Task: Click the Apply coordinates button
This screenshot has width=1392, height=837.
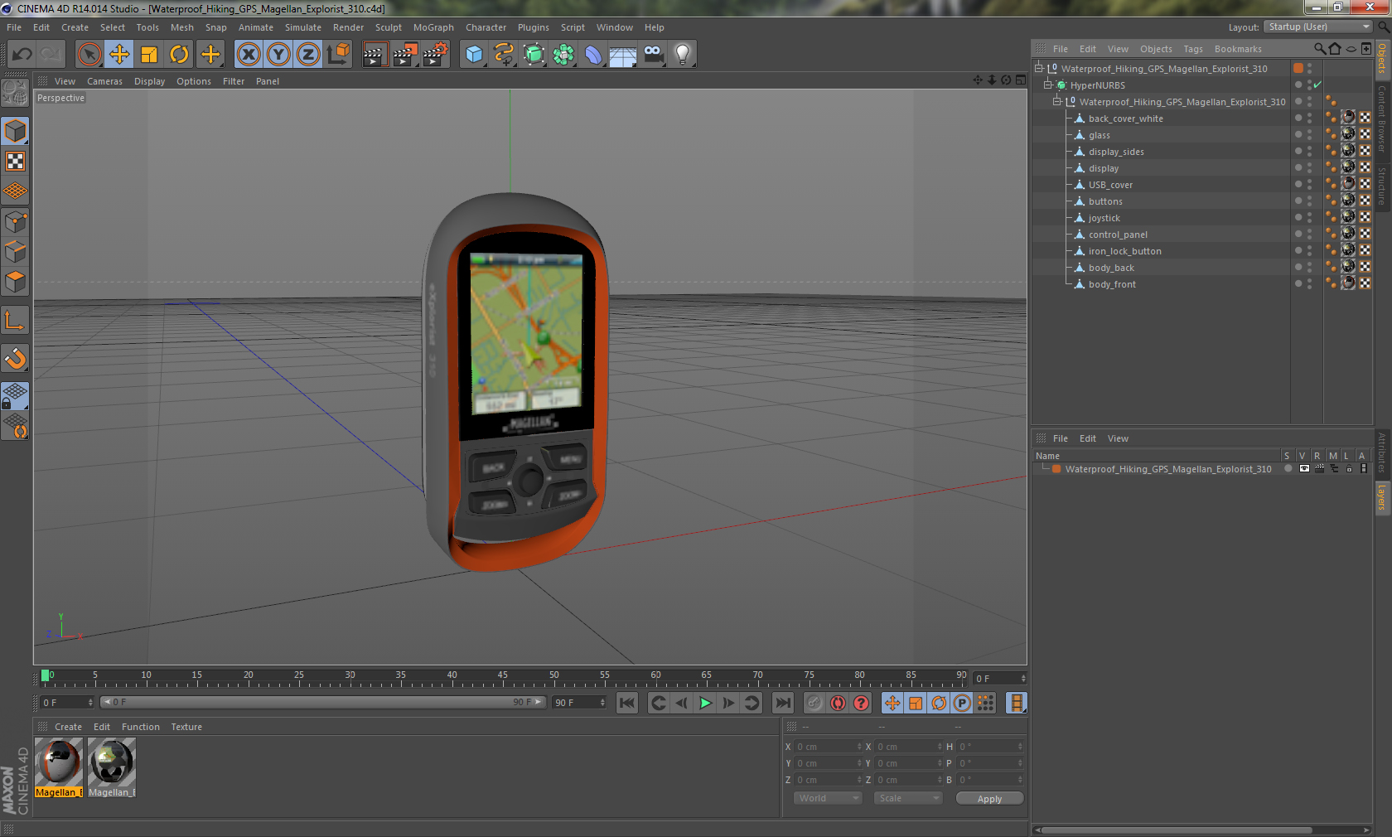Action: coord(989,799)
